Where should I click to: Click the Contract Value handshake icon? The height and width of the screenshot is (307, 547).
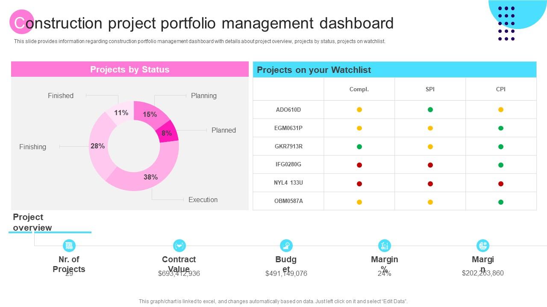click(179, 246)
